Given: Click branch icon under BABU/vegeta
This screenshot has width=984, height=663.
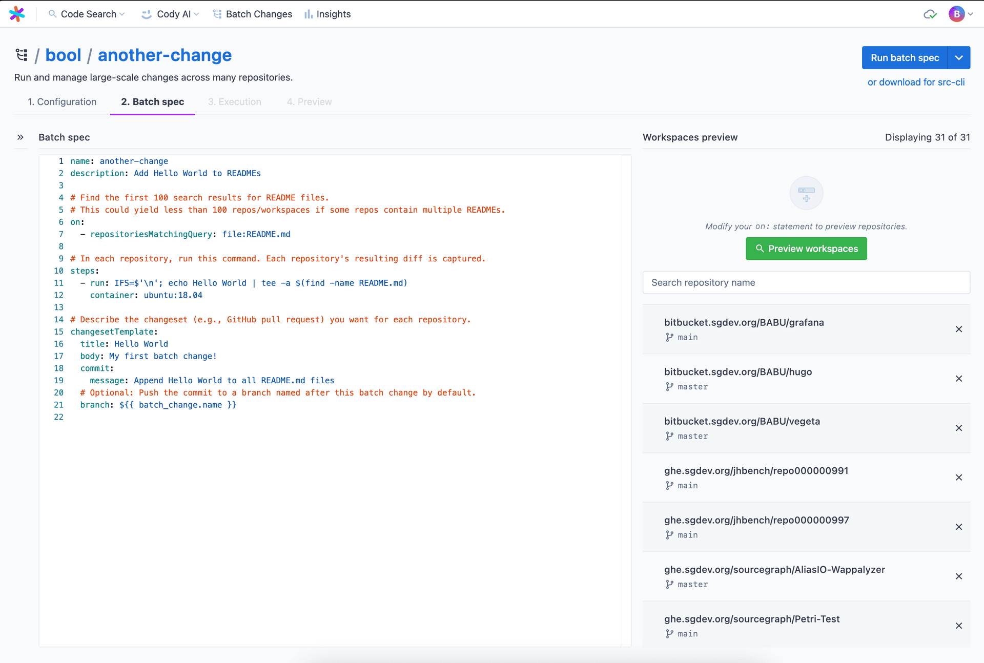Looking at the screenshot, I should 669,436.
